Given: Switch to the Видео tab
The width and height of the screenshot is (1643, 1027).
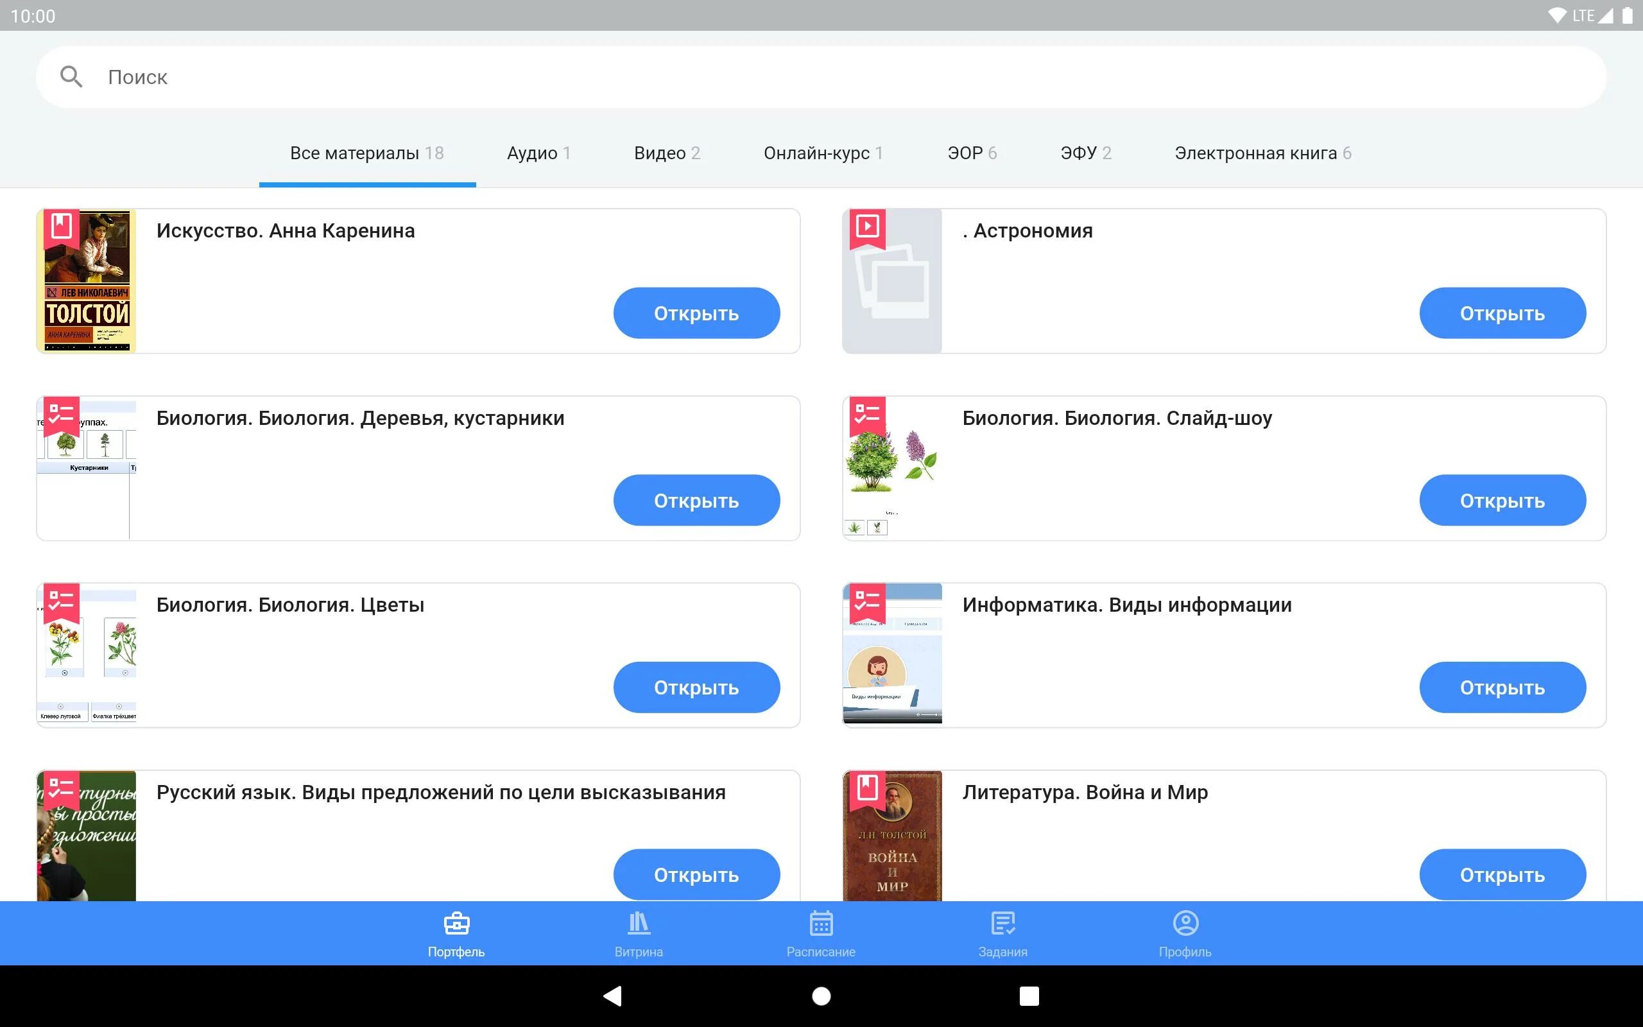Looking at the screenshot, I should pos(667,153).
